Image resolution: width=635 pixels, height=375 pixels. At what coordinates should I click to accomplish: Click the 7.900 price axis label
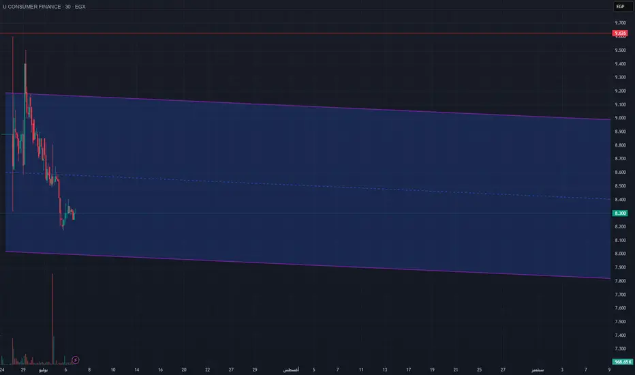pyautogui.click(x=620, y=267)
